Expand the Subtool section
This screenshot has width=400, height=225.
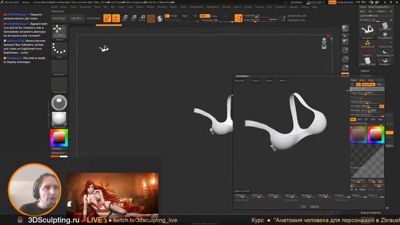(365, 71)
